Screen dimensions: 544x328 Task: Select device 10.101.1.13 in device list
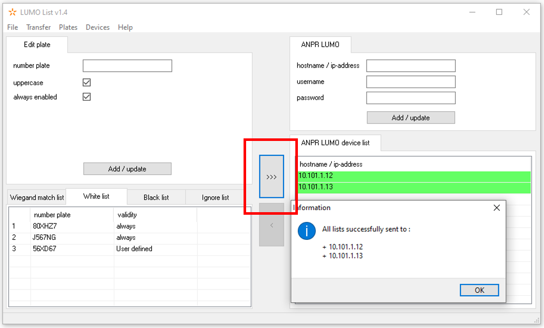pos(414,187)
